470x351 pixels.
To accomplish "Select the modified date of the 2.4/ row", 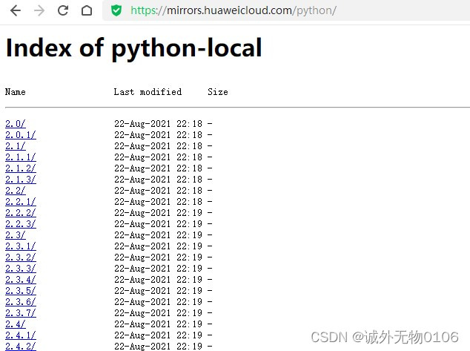I will [x=158, y=324].
